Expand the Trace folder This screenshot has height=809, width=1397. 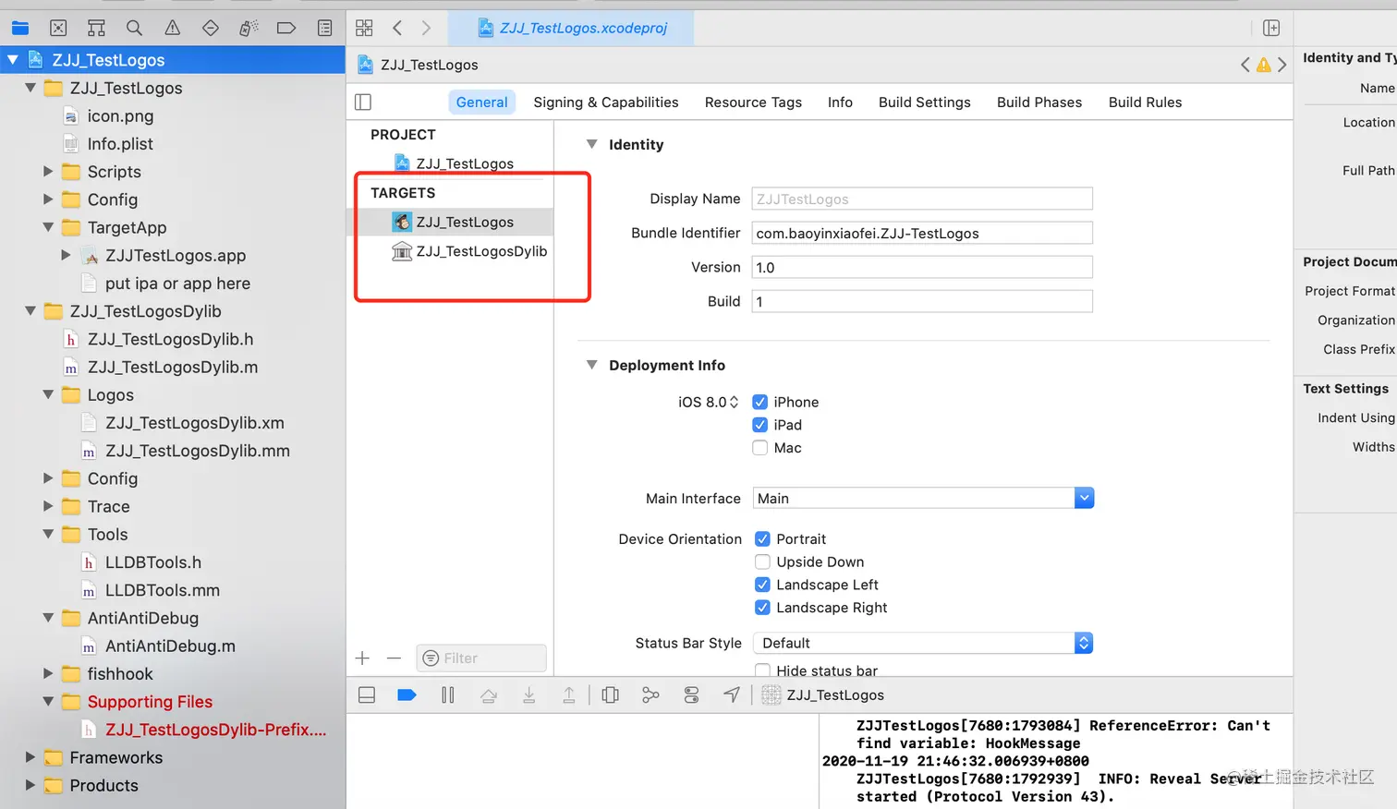pos(48,506)
